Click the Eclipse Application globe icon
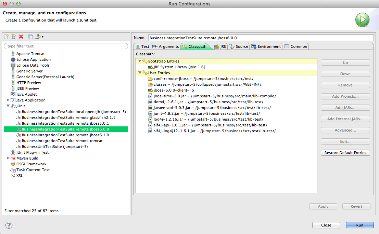This screenshot has height=234, width=379. (x=13, y=59)
